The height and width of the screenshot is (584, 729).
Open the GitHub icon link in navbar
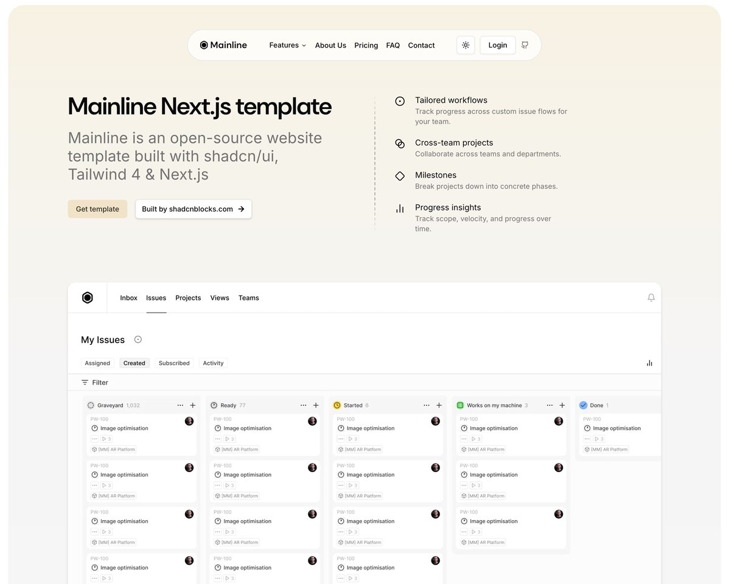(525, 45)
